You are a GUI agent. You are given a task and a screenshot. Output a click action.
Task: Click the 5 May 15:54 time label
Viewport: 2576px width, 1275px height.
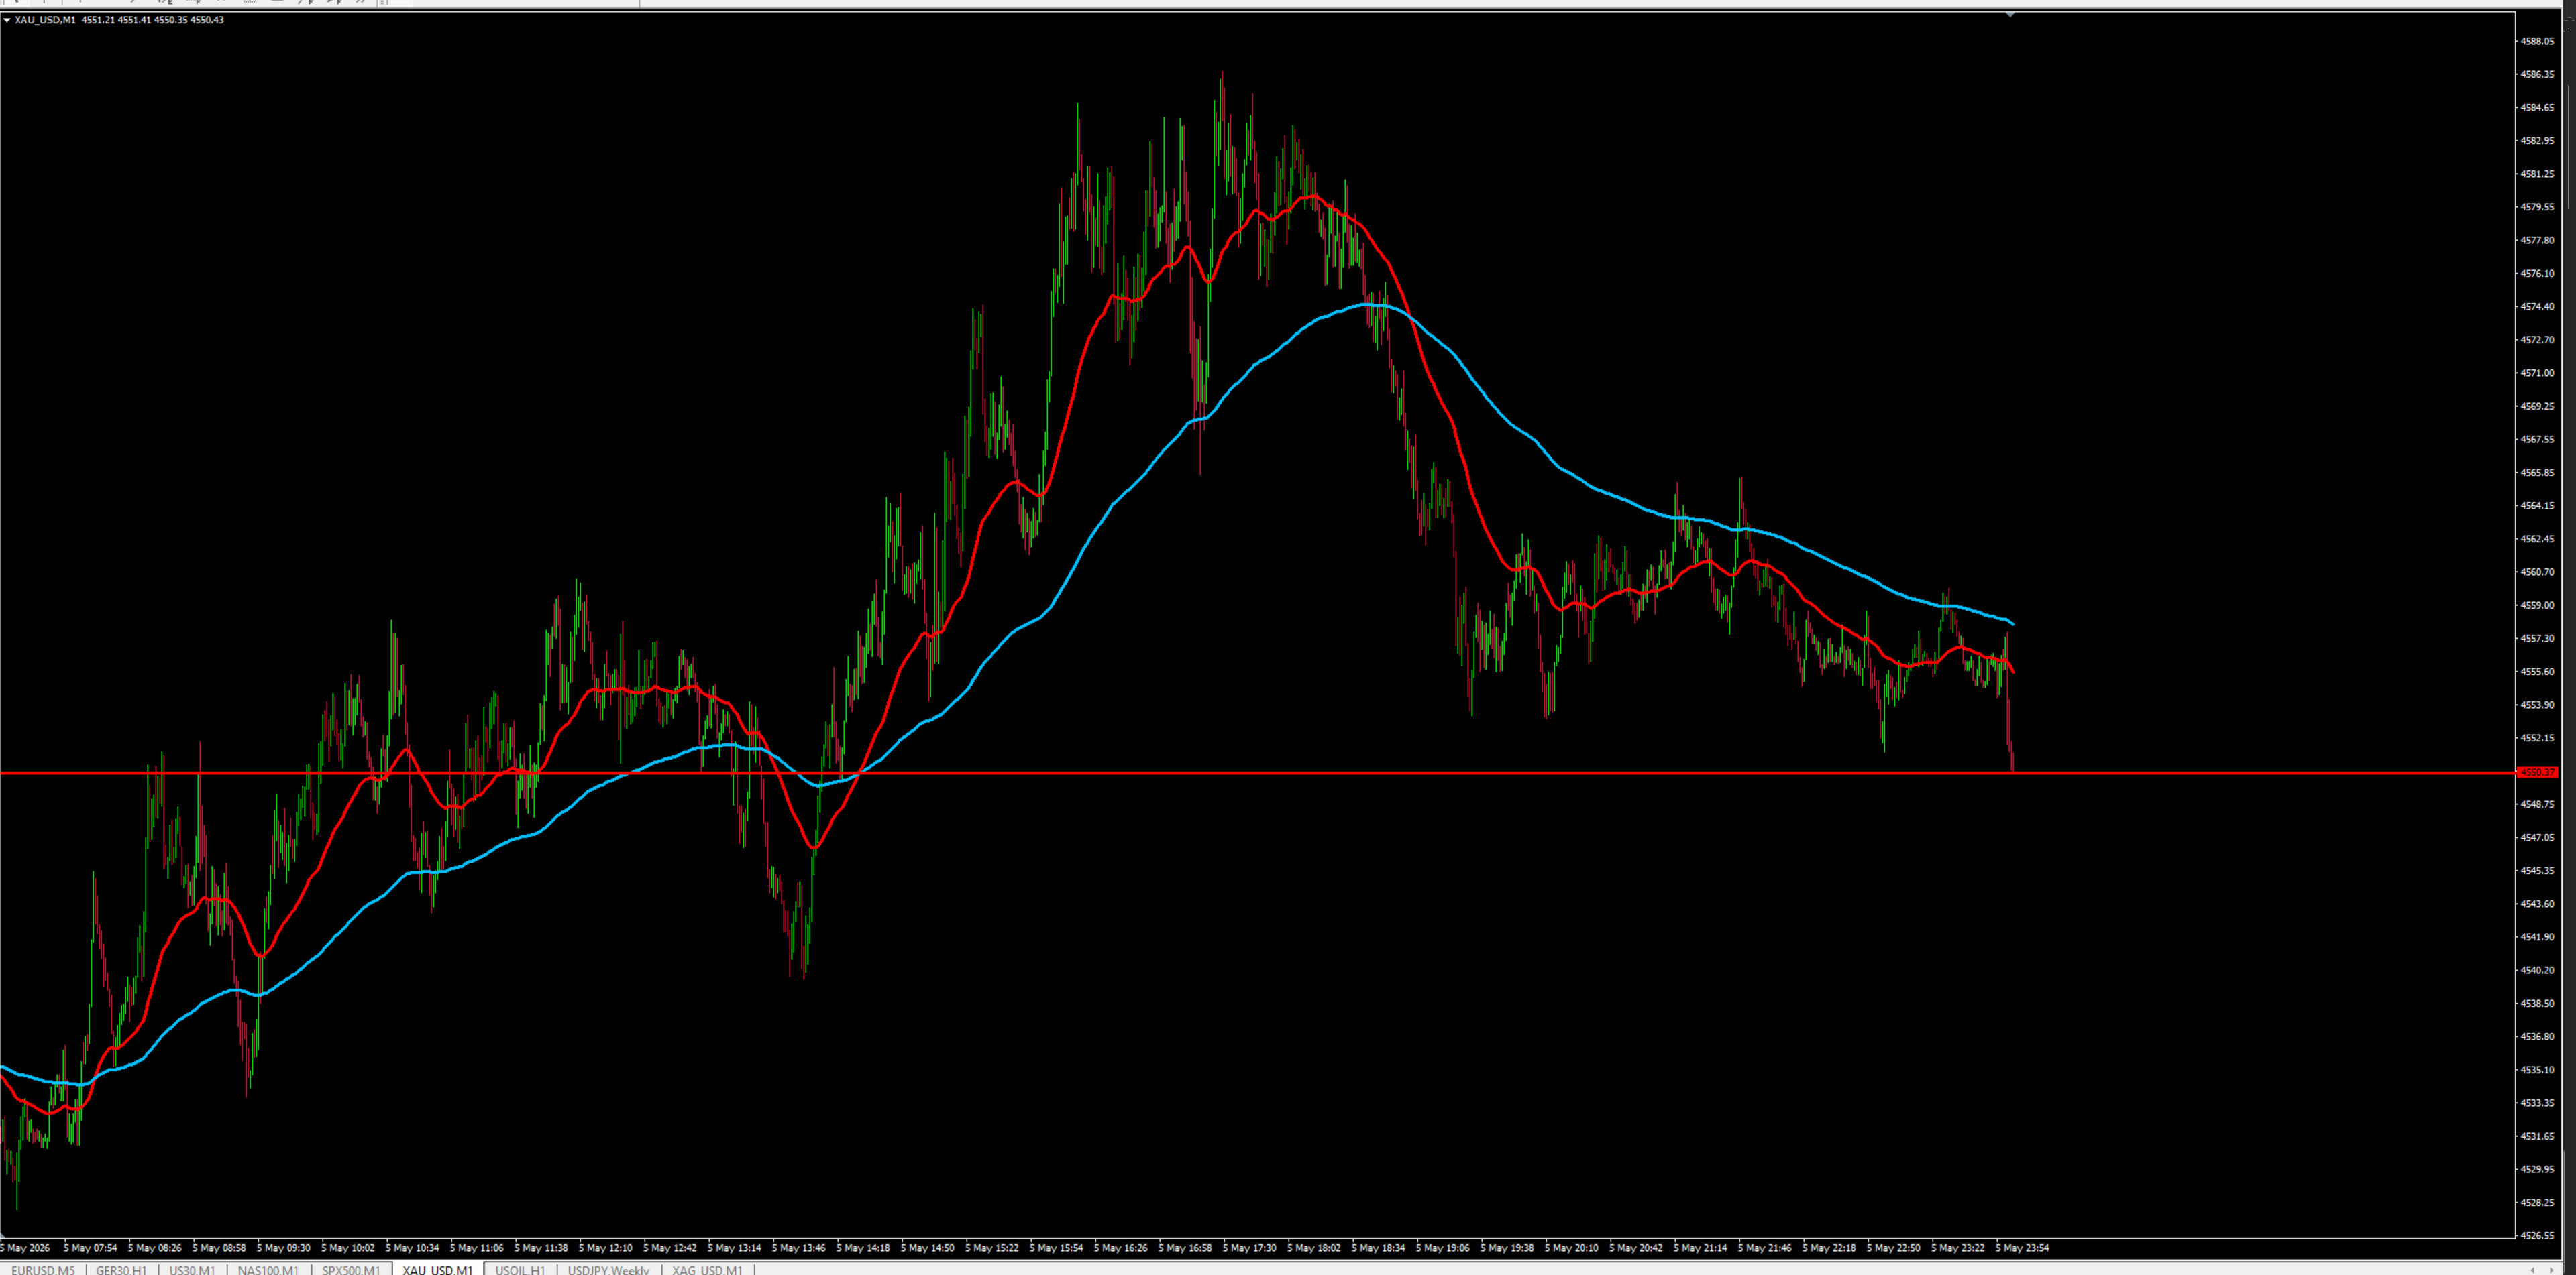coord(1056,1247)
